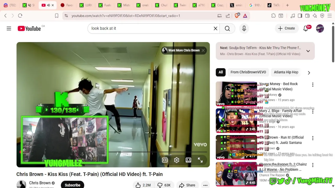Open the account avatar menu
Screen dimensions: 335x188
point(320,28)
